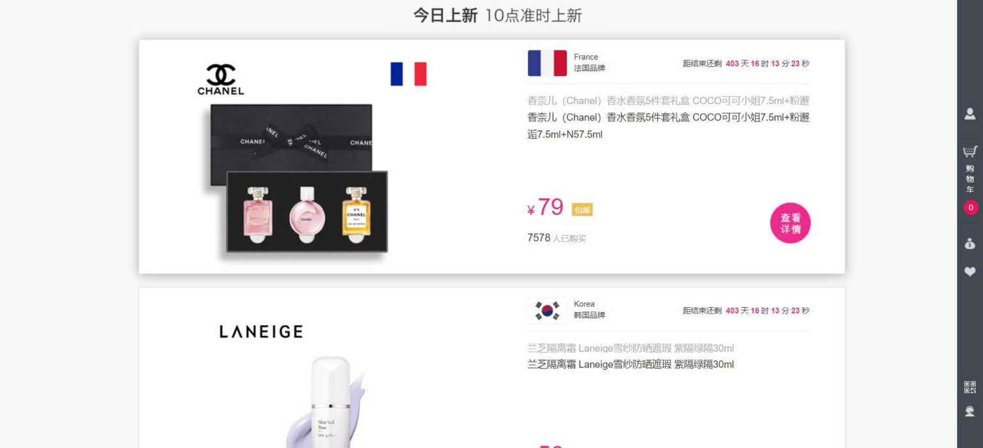Viewport: 983px width, 448px height.
Task: Click the ¥79 price
Action: click(x=545, y=207)
